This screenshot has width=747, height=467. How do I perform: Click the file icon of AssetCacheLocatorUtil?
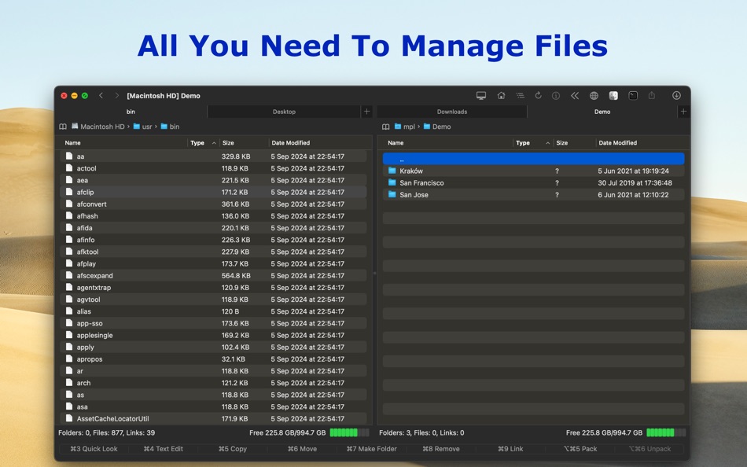[x=69, y=418]
